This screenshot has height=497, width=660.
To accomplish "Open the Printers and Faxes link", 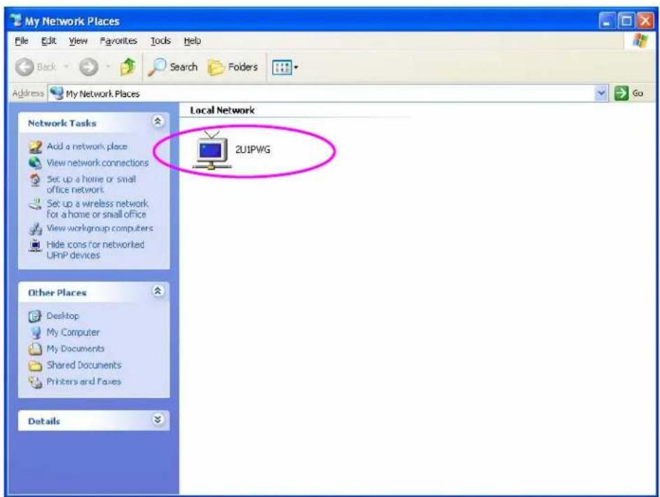I will (x=84, y=382).
